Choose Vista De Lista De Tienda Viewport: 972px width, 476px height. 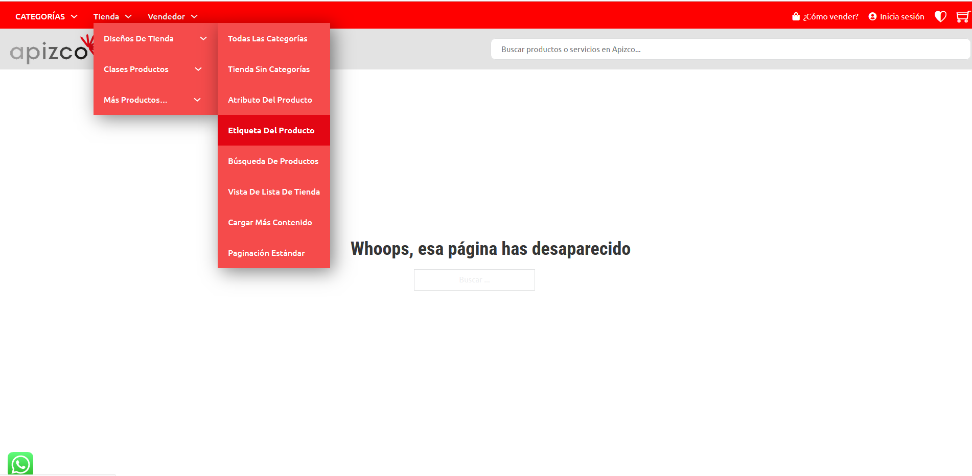click(274, 192)
